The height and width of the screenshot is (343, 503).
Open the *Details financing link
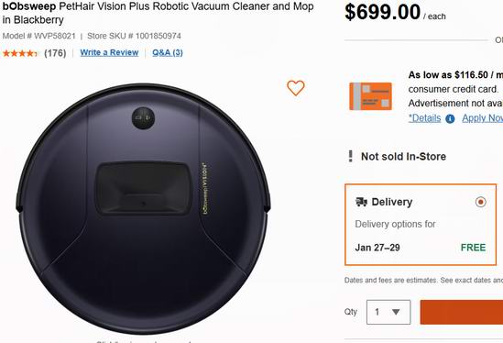click(424, 118)
